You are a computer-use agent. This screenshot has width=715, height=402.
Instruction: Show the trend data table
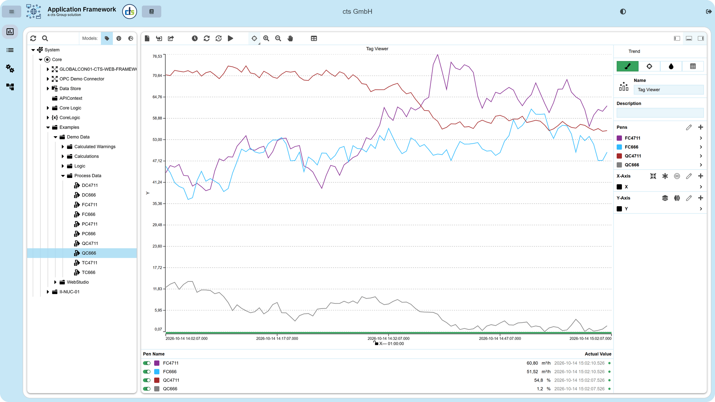[x=314, y=38]
